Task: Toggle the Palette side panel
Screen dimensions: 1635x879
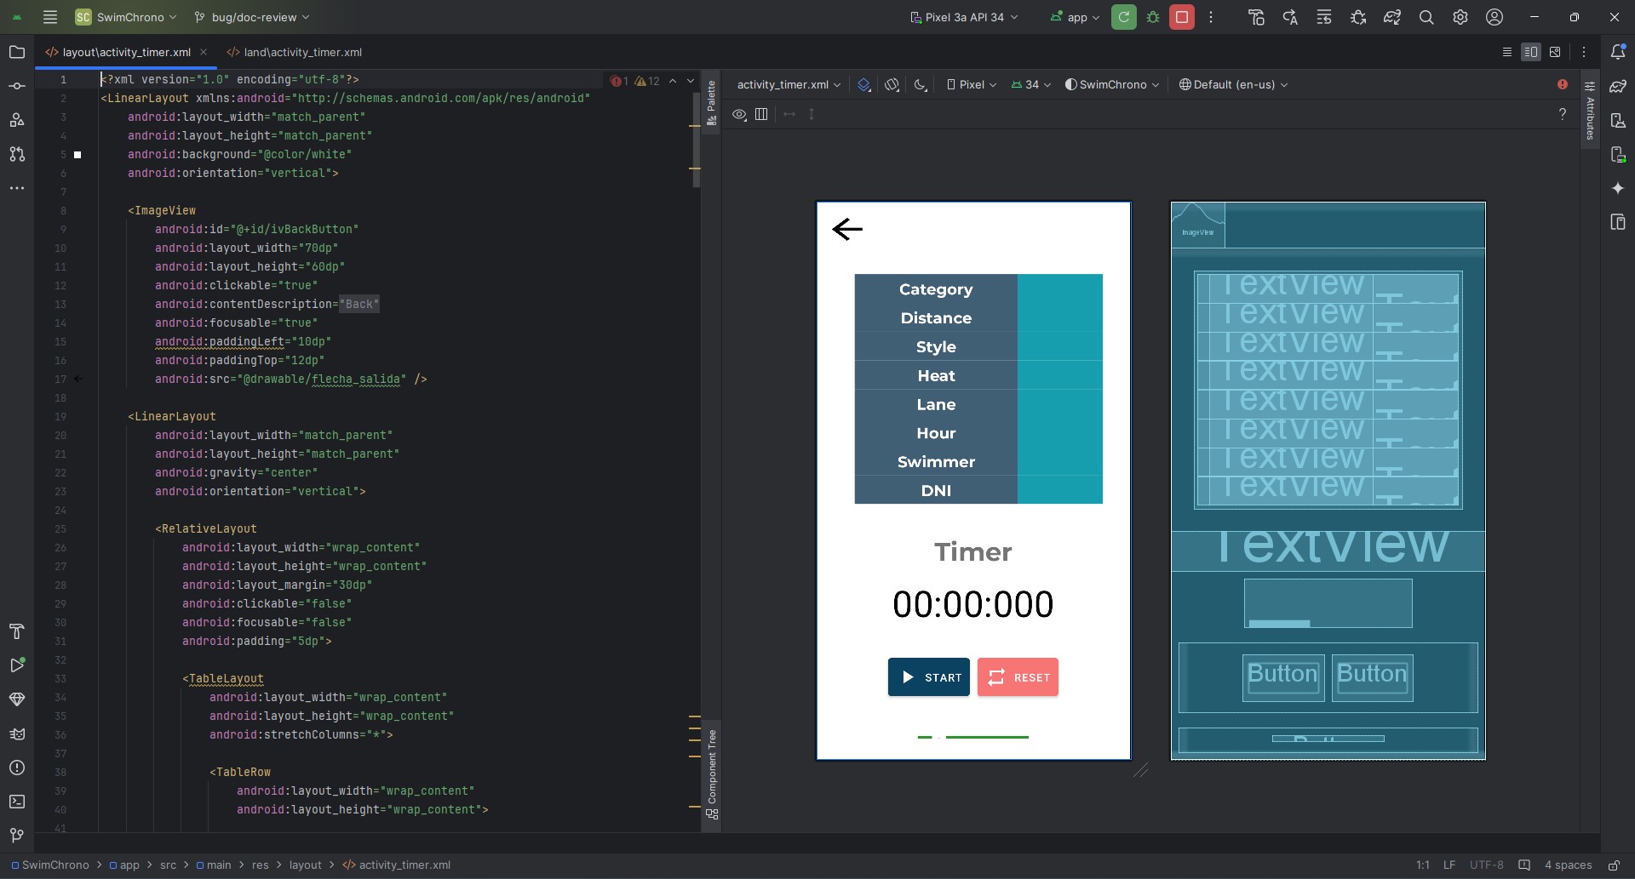Action: tap(711, 102)
